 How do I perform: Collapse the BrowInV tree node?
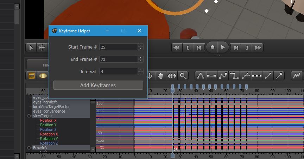pos(29,148)
